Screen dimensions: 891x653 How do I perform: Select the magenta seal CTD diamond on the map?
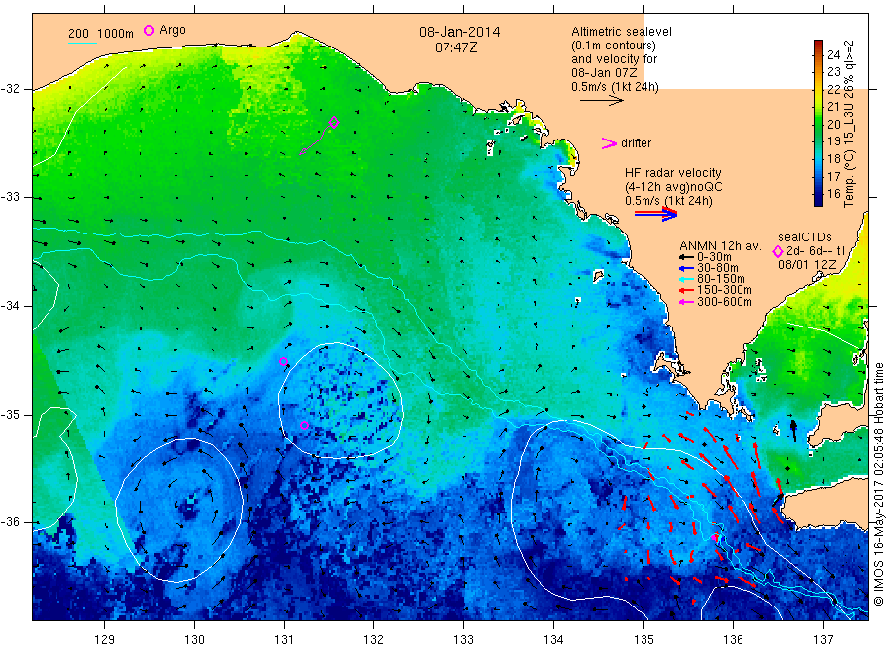[x=334, y=122]
